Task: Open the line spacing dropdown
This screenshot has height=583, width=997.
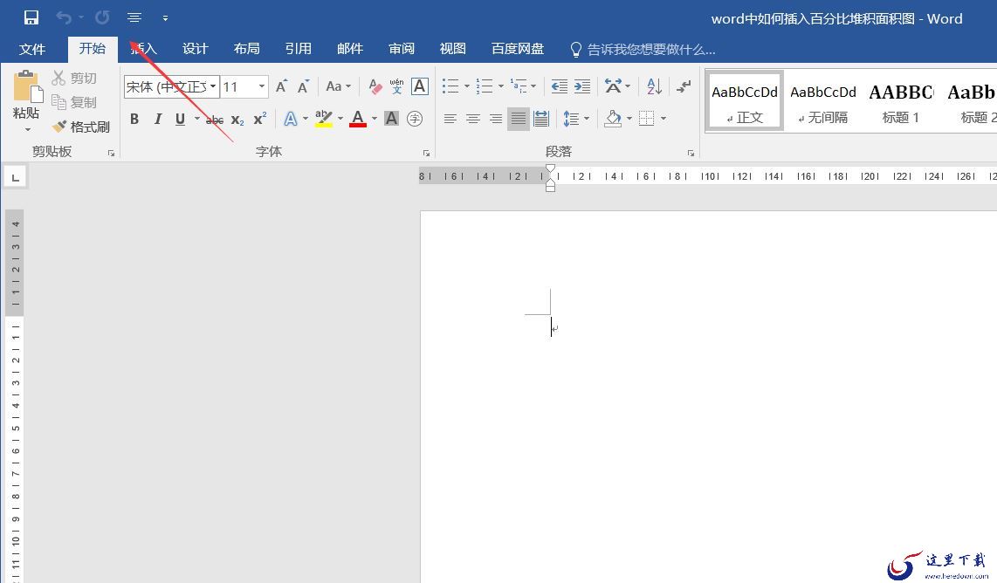Action: coord(576,119)
